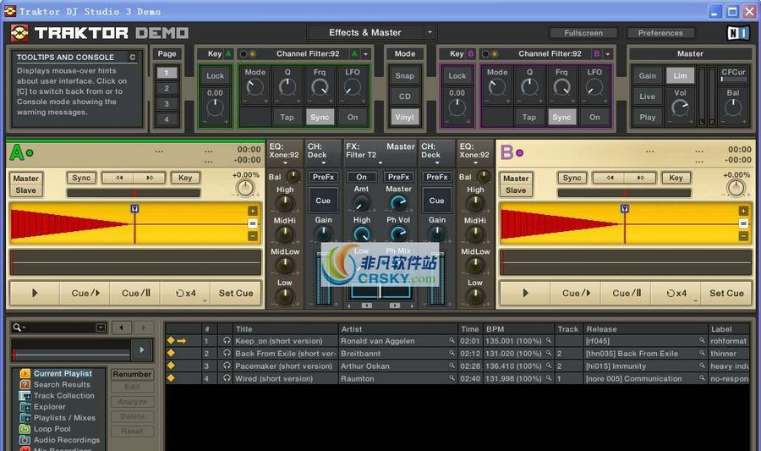Turn On Channel Filter B effect
761x451 pixels.
pyautogui.click(x=594, y=117)
